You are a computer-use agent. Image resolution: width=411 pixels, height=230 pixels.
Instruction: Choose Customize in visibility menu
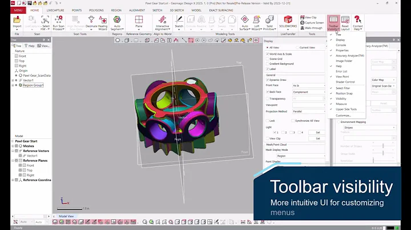[343, 115]
